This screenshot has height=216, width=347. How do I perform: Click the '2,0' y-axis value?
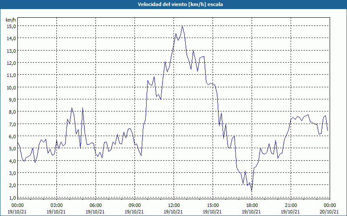click(13, 185)
